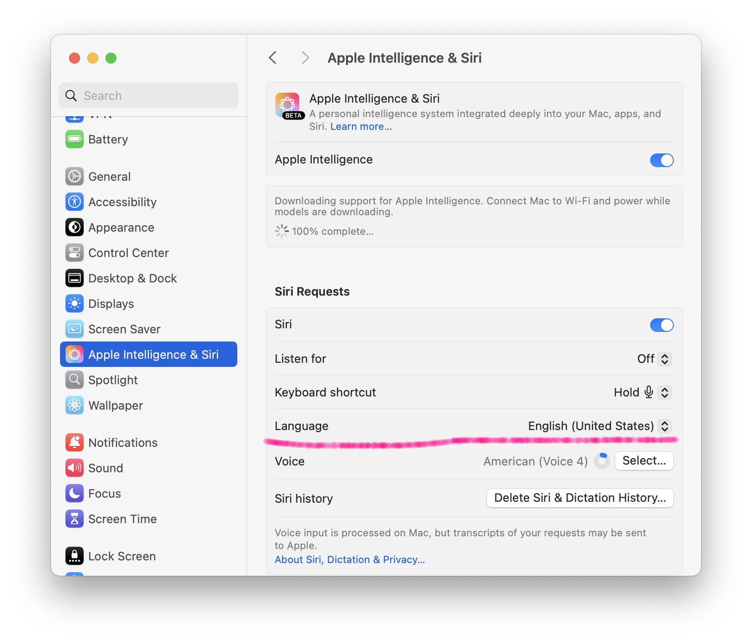
Task: Select Accessibility in the sidebar
Action: 149,202
